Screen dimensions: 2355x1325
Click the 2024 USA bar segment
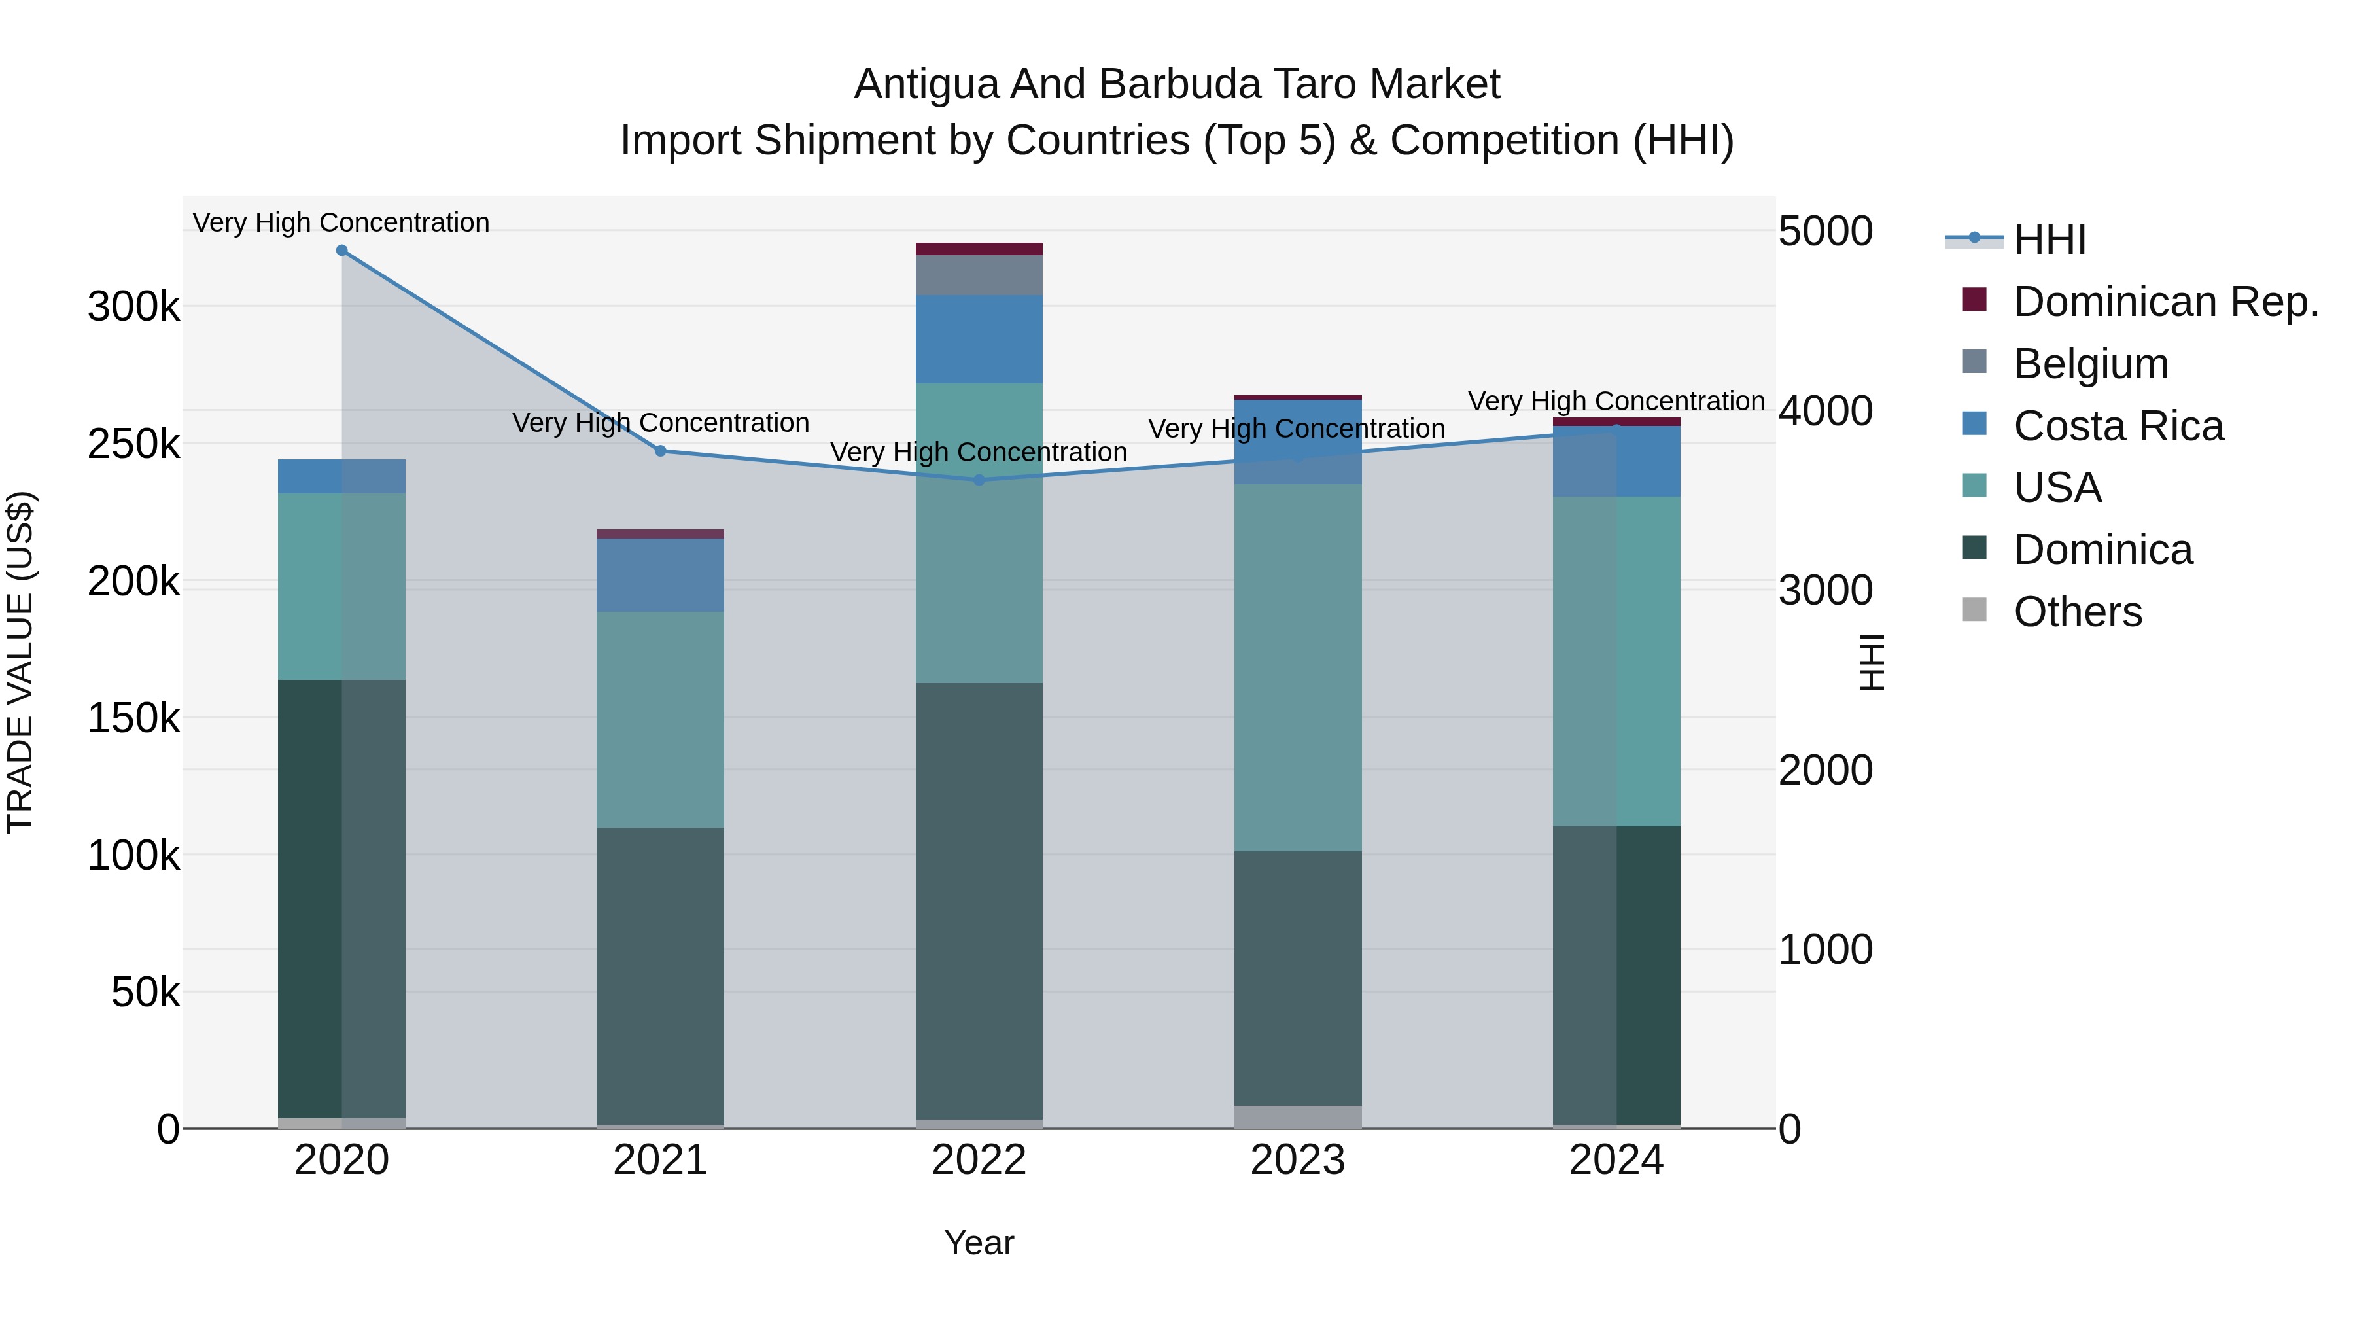[x=1616, y=661]
